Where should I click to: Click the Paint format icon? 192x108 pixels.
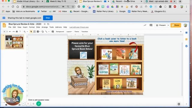coord(20,31)
